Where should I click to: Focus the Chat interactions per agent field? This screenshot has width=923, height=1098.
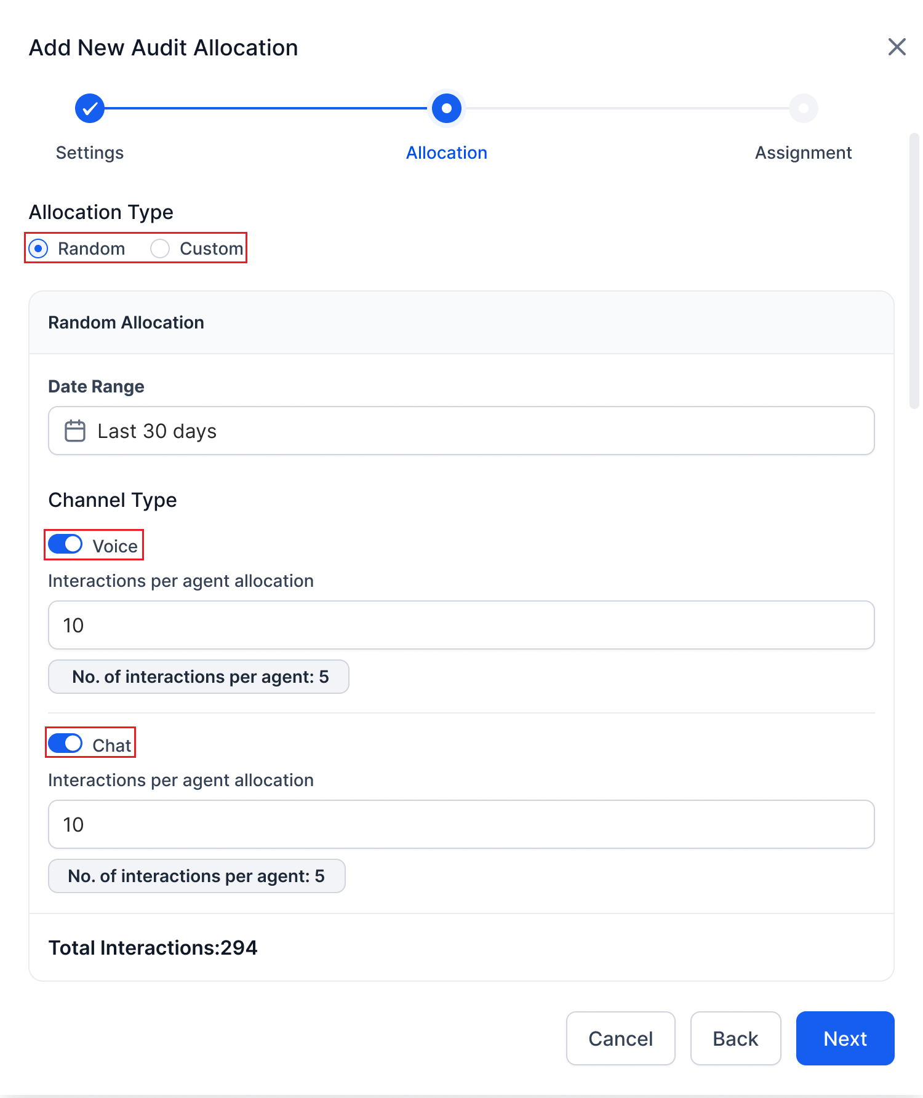[461, 824]
